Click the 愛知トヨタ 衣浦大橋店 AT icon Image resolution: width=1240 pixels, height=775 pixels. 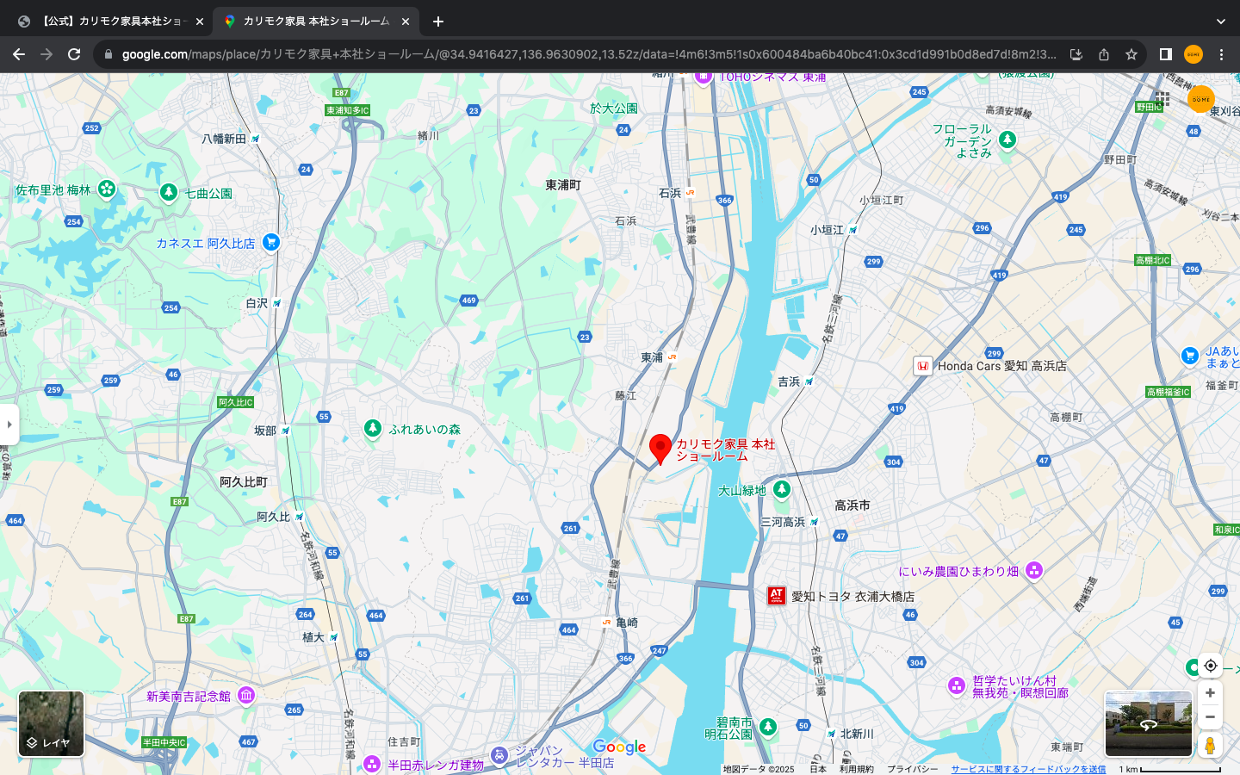coord(777,596)
